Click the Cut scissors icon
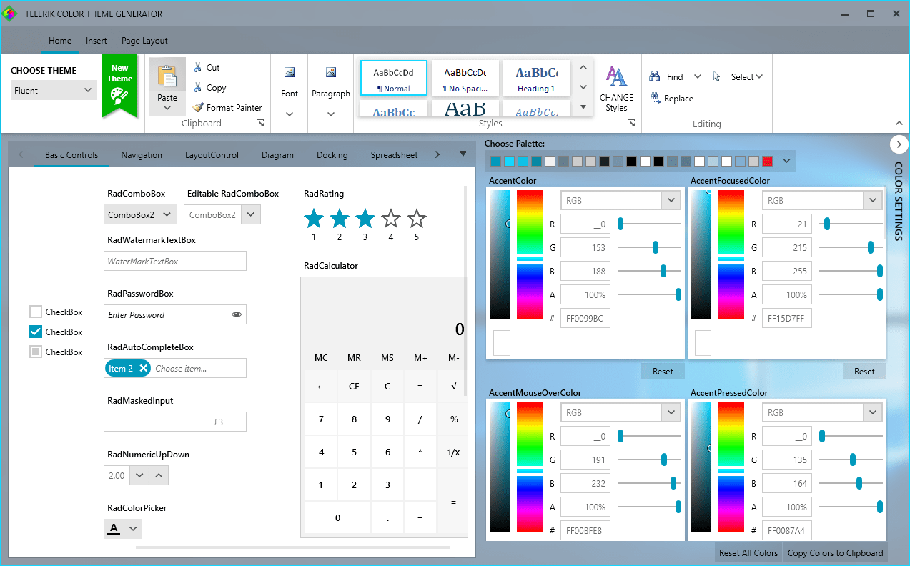The height and width of the screenshot is (566, 910). point(198,68)
